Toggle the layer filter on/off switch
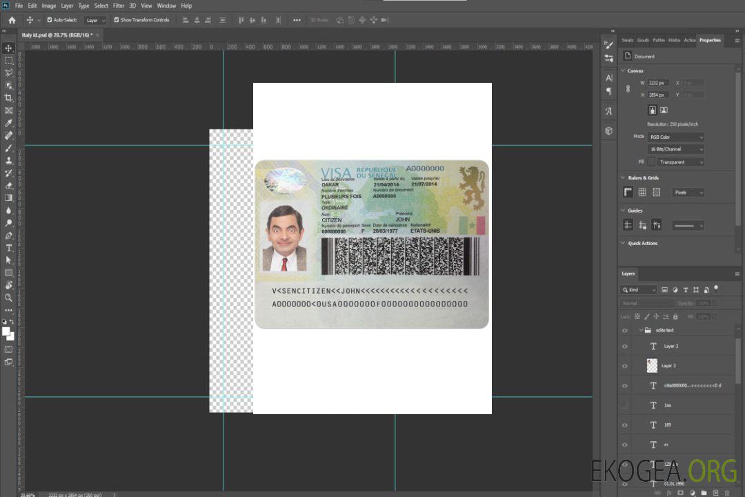745x497 pixels. point(716,289)
